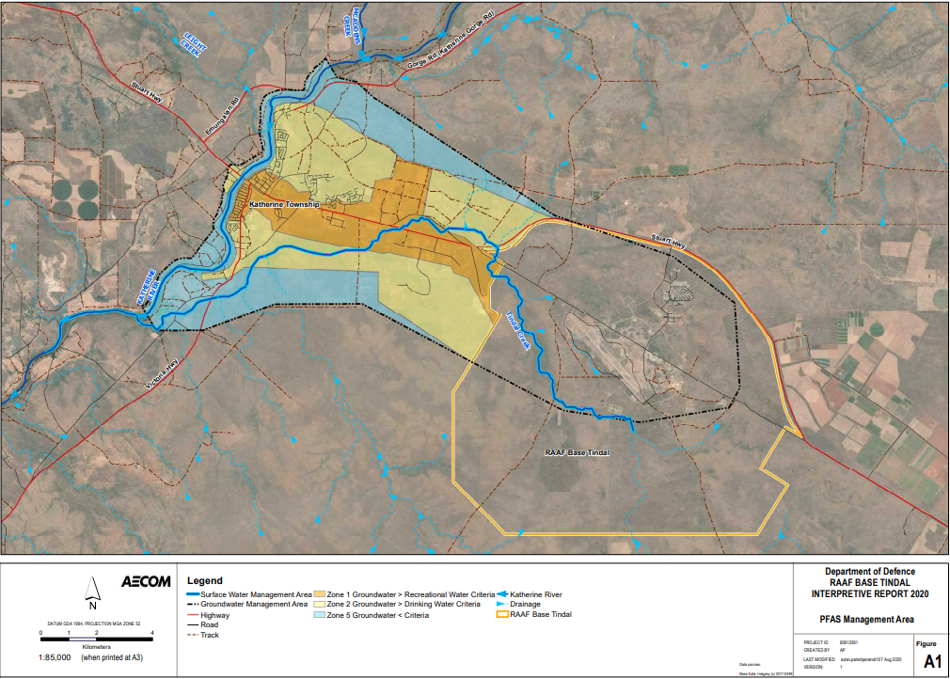Click the north arrow symbol
This screenshot has height=679, width=950.
click(92, 593)
